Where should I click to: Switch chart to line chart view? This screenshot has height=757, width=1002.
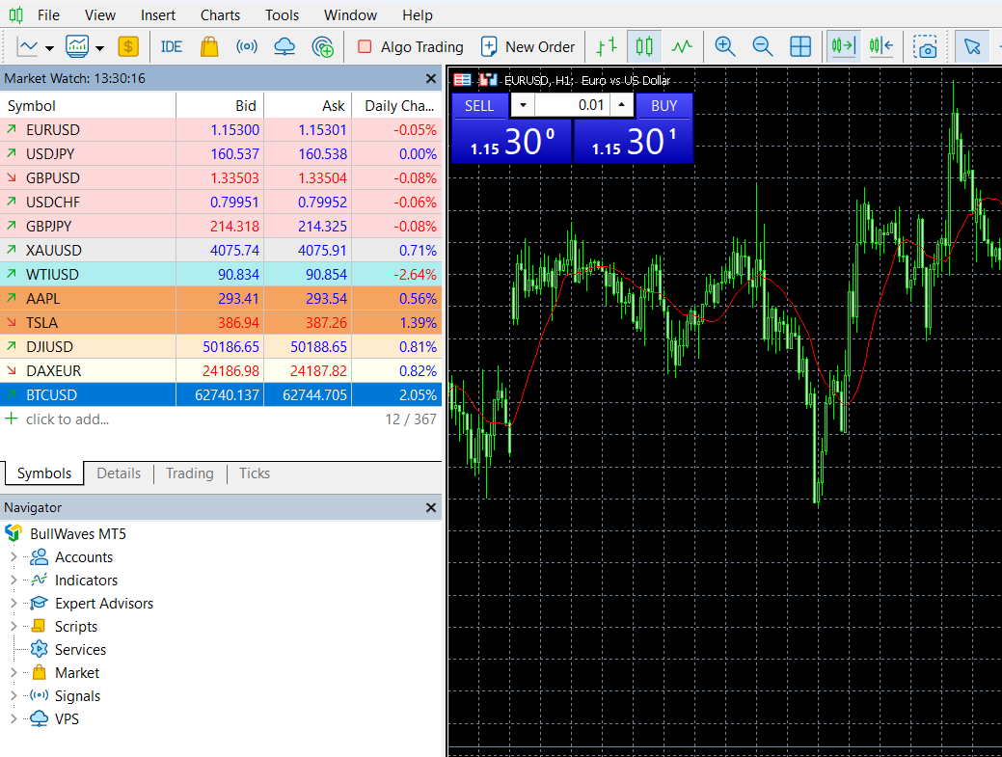682,46
